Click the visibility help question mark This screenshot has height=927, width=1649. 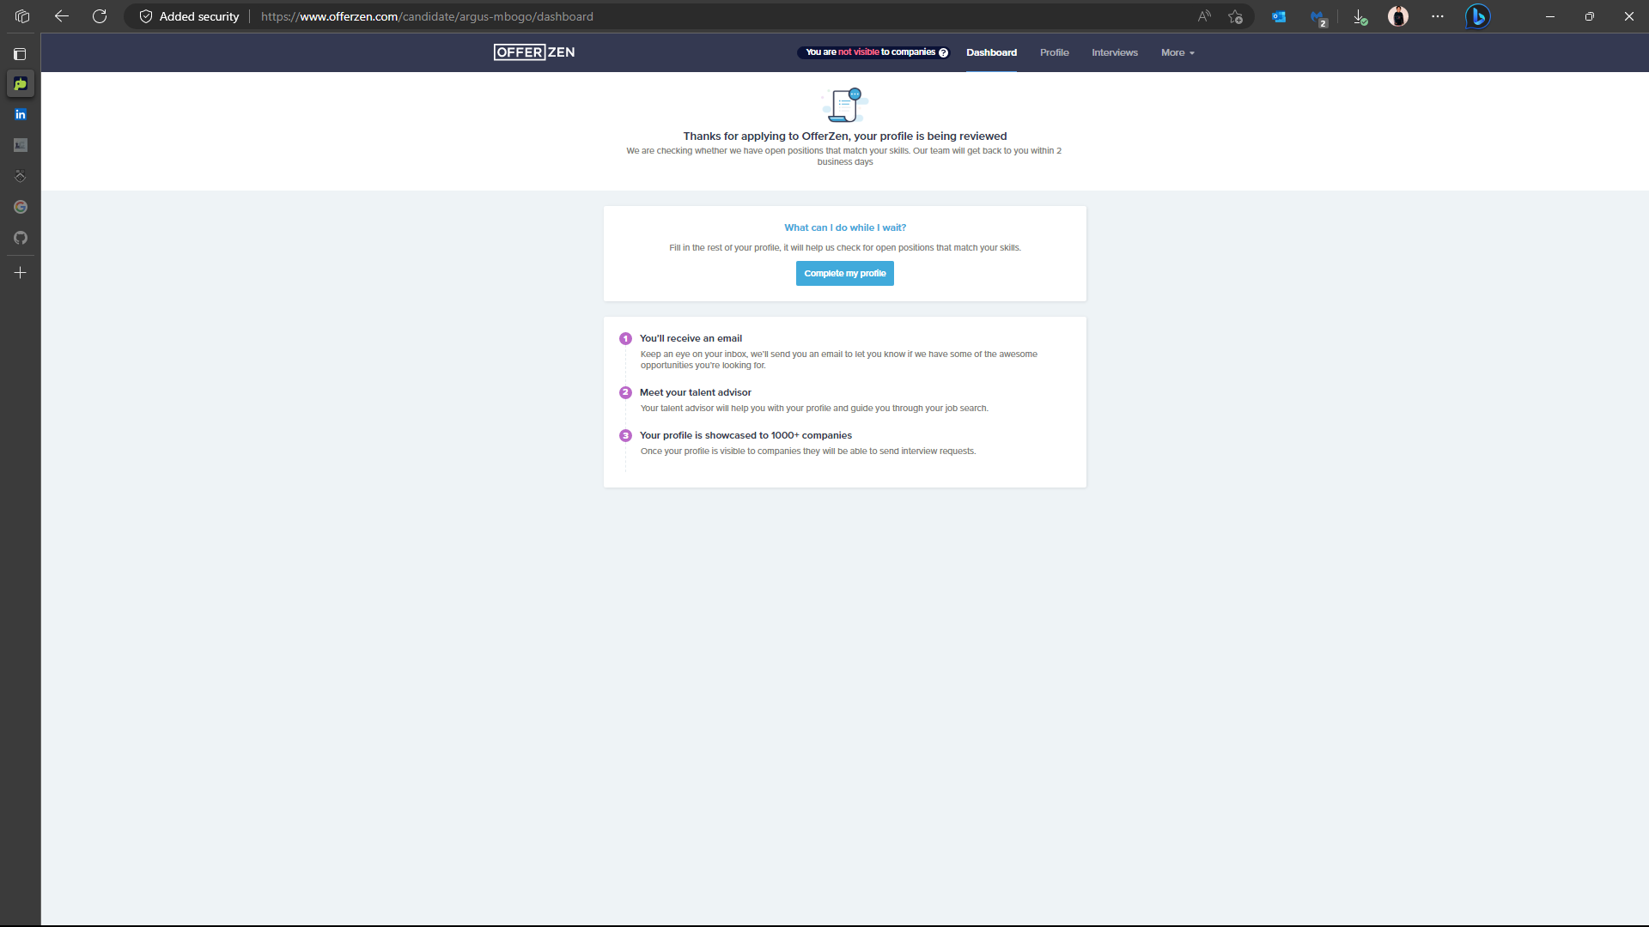[x=943, y=52]
